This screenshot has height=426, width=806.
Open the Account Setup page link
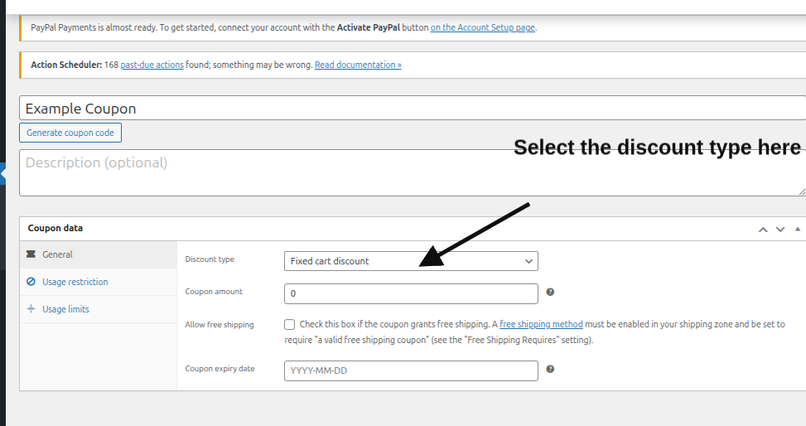483,27
